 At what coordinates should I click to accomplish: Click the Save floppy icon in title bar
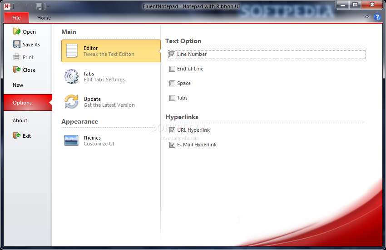point(39,6)
